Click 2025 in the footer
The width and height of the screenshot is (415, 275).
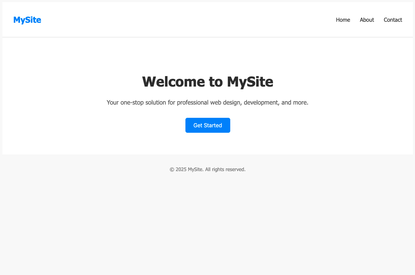click(x=181, y=169)
